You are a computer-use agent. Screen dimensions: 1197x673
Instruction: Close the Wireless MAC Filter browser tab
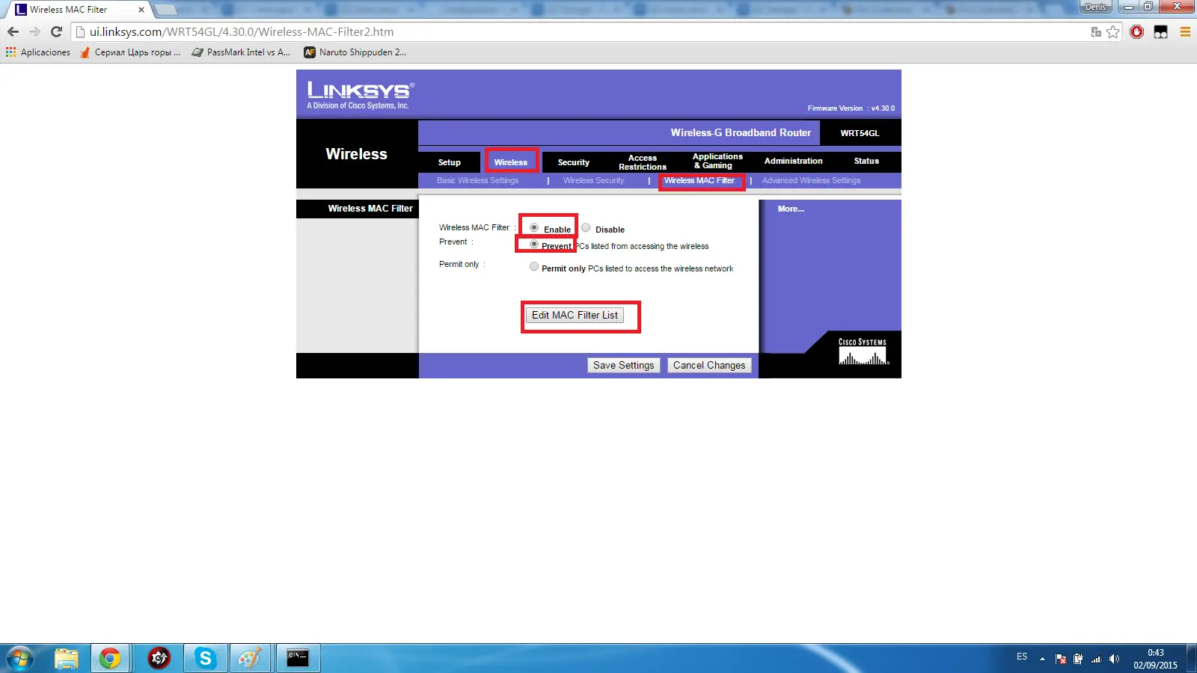[141, 10]
